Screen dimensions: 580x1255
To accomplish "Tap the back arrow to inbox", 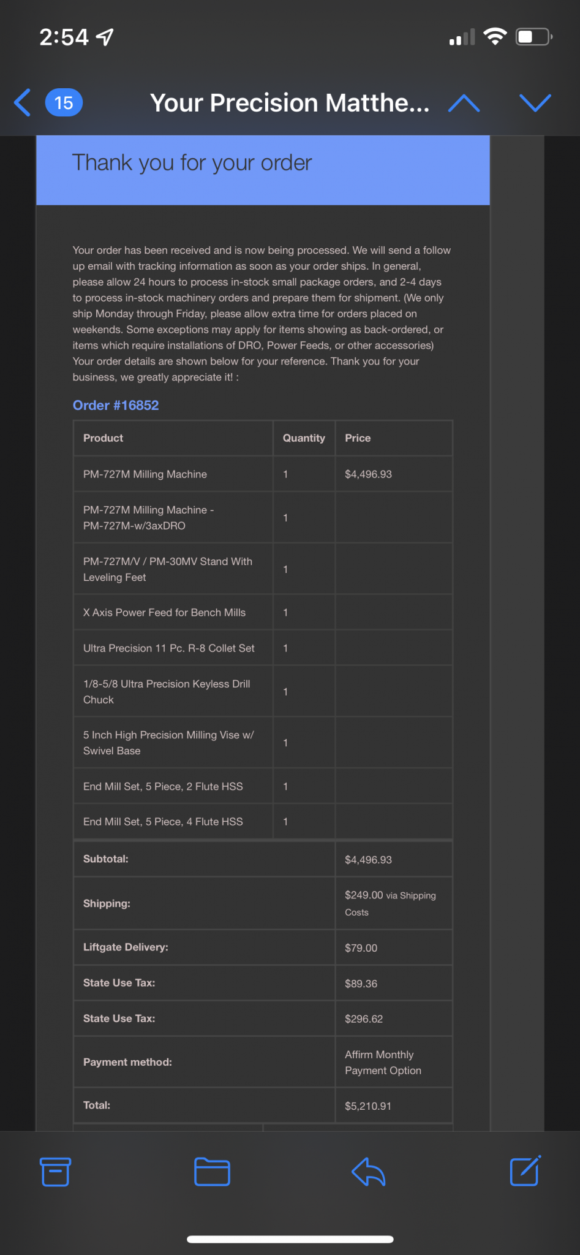I will 23,102.
